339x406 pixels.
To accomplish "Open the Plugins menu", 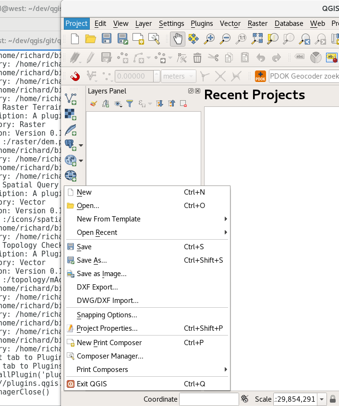I will point(202,23).
